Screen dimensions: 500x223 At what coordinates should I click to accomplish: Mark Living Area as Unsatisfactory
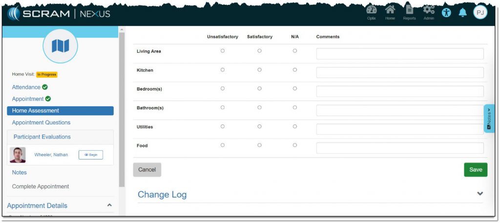tap(223, 51)
